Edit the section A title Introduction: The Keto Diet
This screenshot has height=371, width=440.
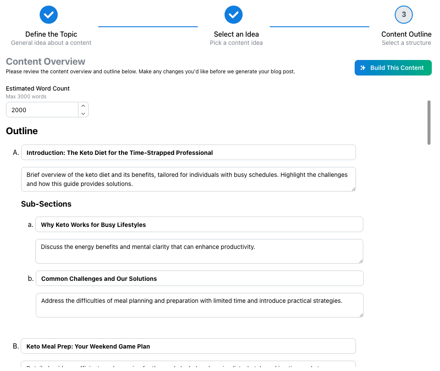[x=188, y=153]
